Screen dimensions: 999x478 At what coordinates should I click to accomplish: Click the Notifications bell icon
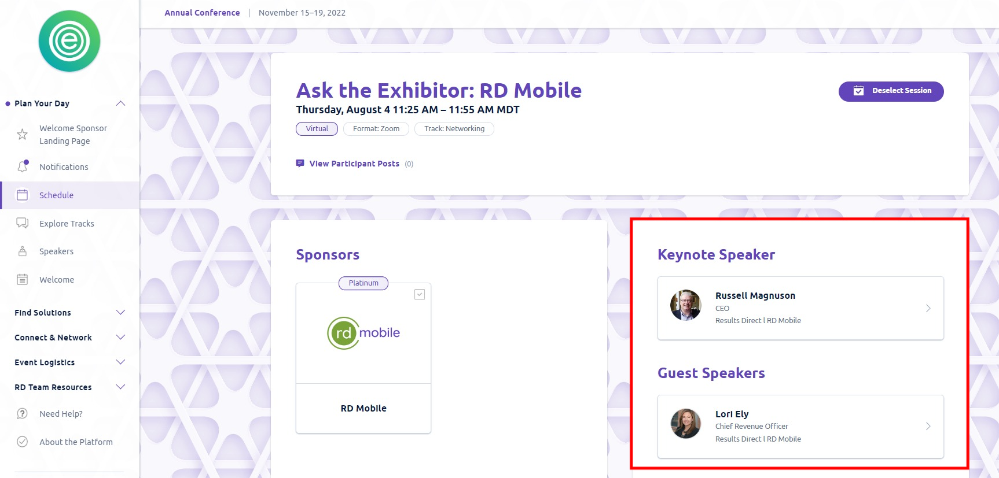[23, 166]
